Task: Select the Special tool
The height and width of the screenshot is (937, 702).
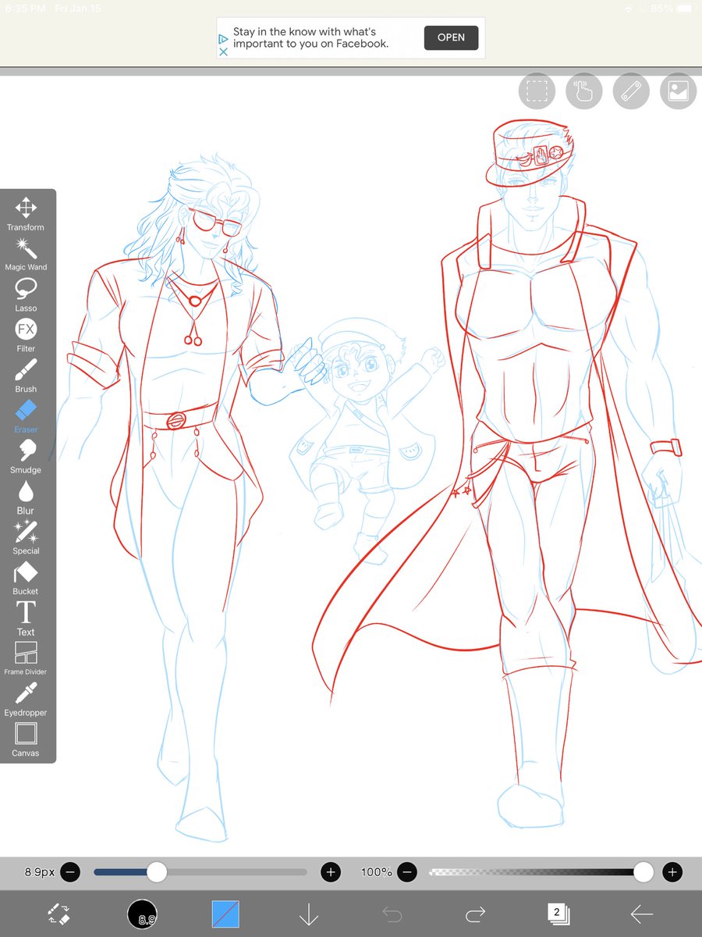Action: (26, 538)
